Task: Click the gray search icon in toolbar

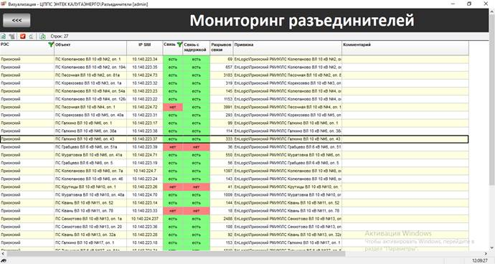Action: (x=32, y=37)
